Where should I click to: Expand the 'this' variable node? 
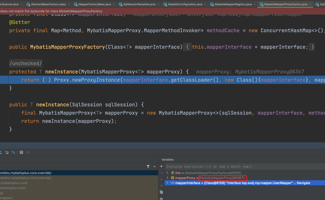tap(167, 173)
